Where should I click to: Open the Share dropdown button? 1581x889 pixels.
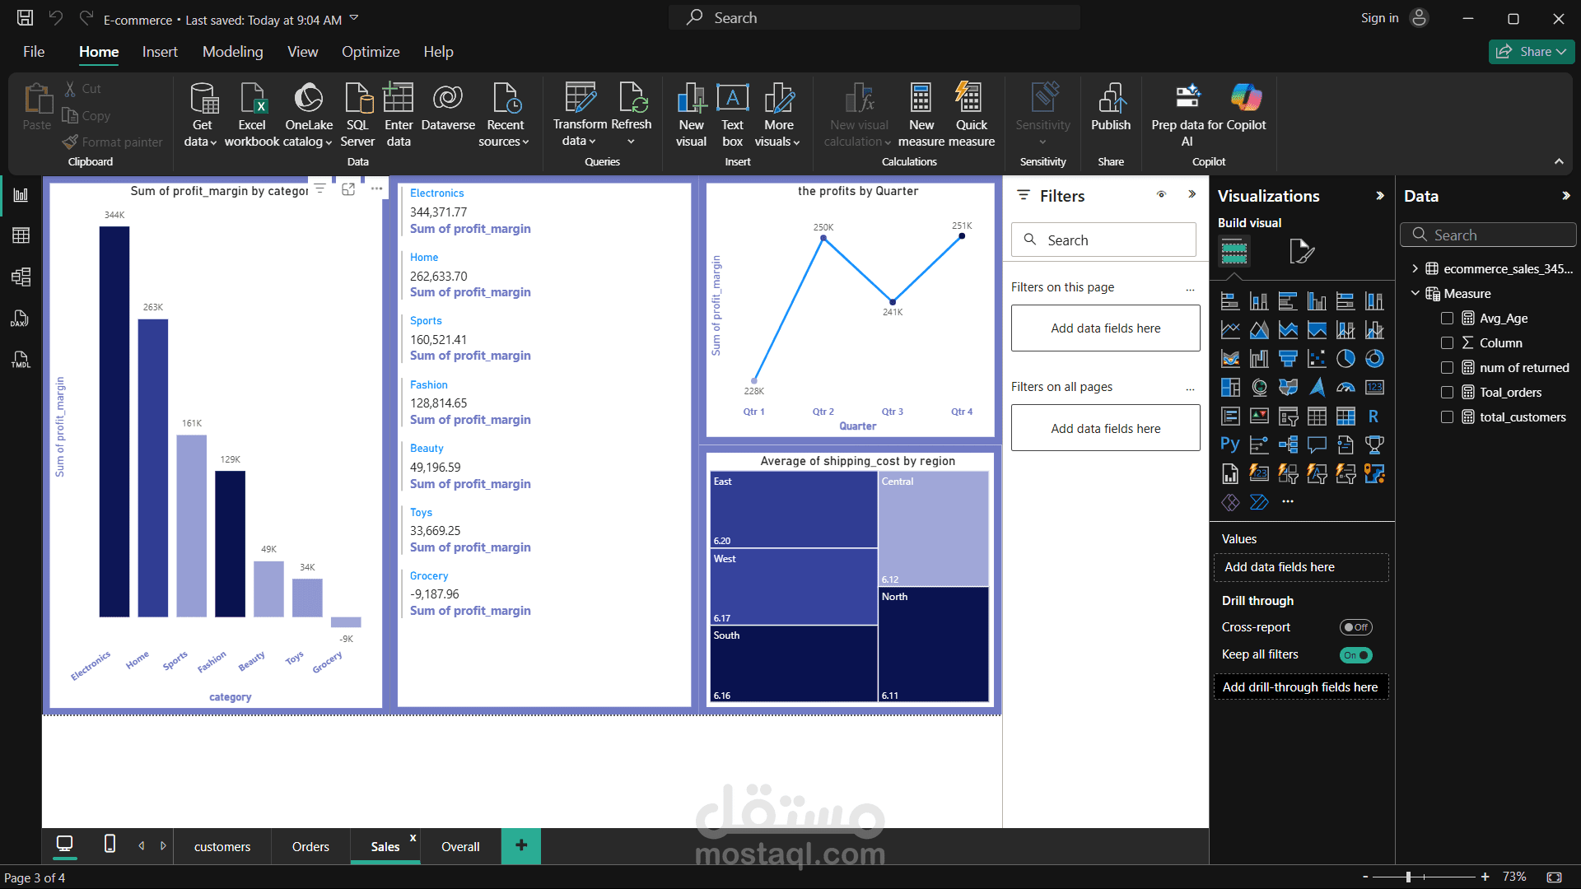coord(1532,52)
